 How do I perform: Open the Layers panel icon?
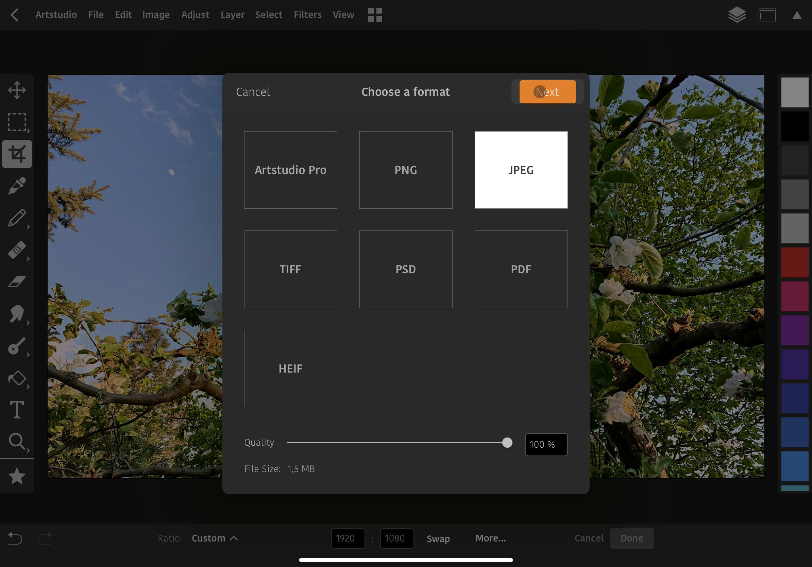pos(737,15)
